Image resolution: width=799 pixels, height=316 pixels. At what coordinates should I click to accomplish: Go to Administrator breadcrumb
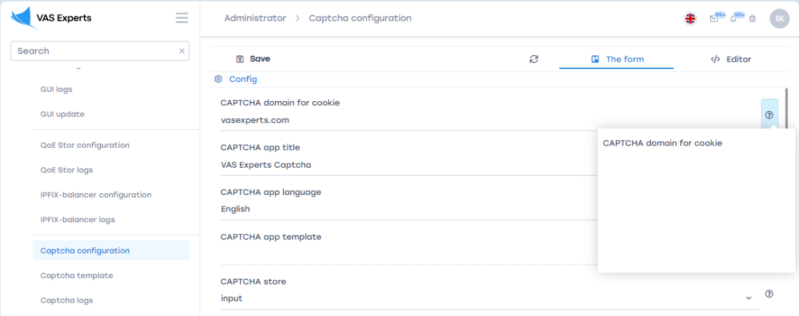[x=255, y=18]
